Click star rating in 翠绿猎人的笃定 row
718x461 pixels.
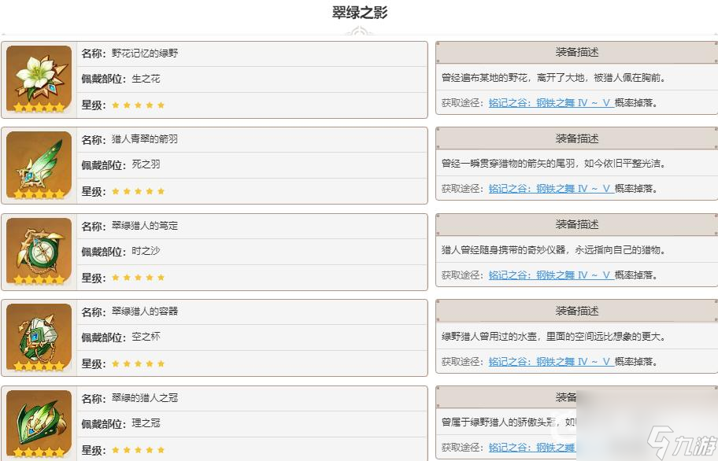[139, 278]
